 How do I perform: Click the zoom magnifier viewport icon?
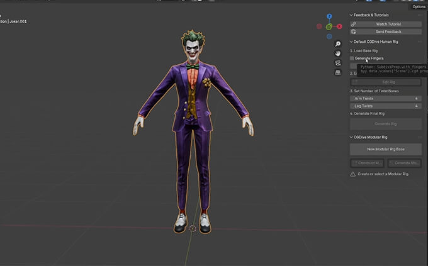coord(338,44)
